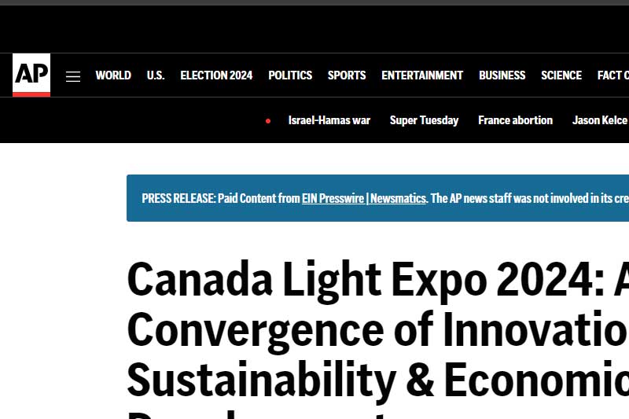Select Election 2024 in the navigation bar
Viewport: 629px width, 419px height.
[216, 75]
